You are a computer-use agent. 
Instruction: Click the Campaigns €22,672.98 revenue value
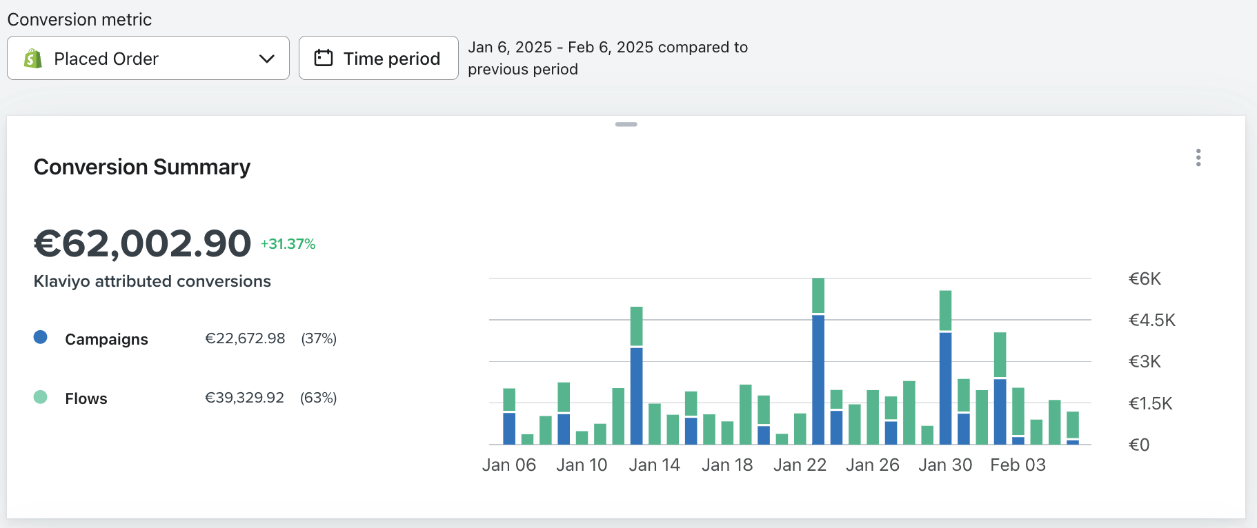pos(245,338)
